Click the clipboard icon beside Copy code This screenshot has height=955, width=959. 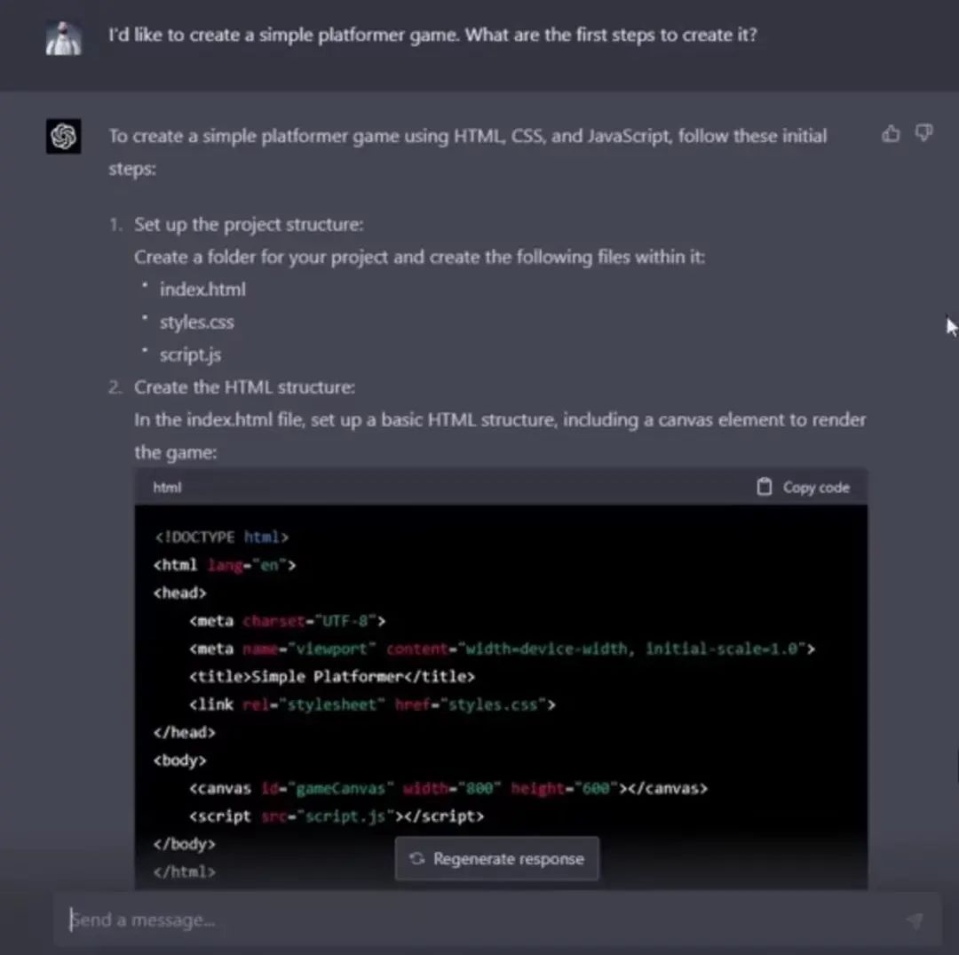coord(764,487)
